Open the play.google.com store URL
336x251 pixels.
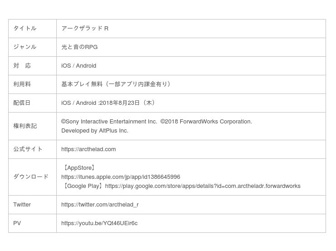tap(203, 186)
